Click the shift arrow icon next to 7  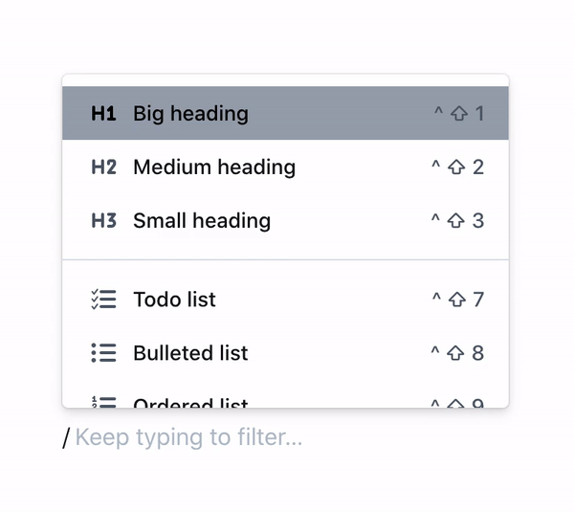click(x=457, y=300)
